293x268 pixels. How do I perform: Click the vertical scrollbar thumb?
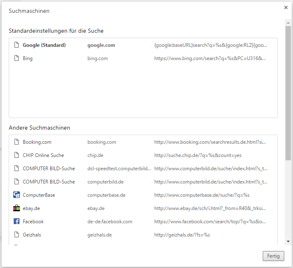coord(288,93)
